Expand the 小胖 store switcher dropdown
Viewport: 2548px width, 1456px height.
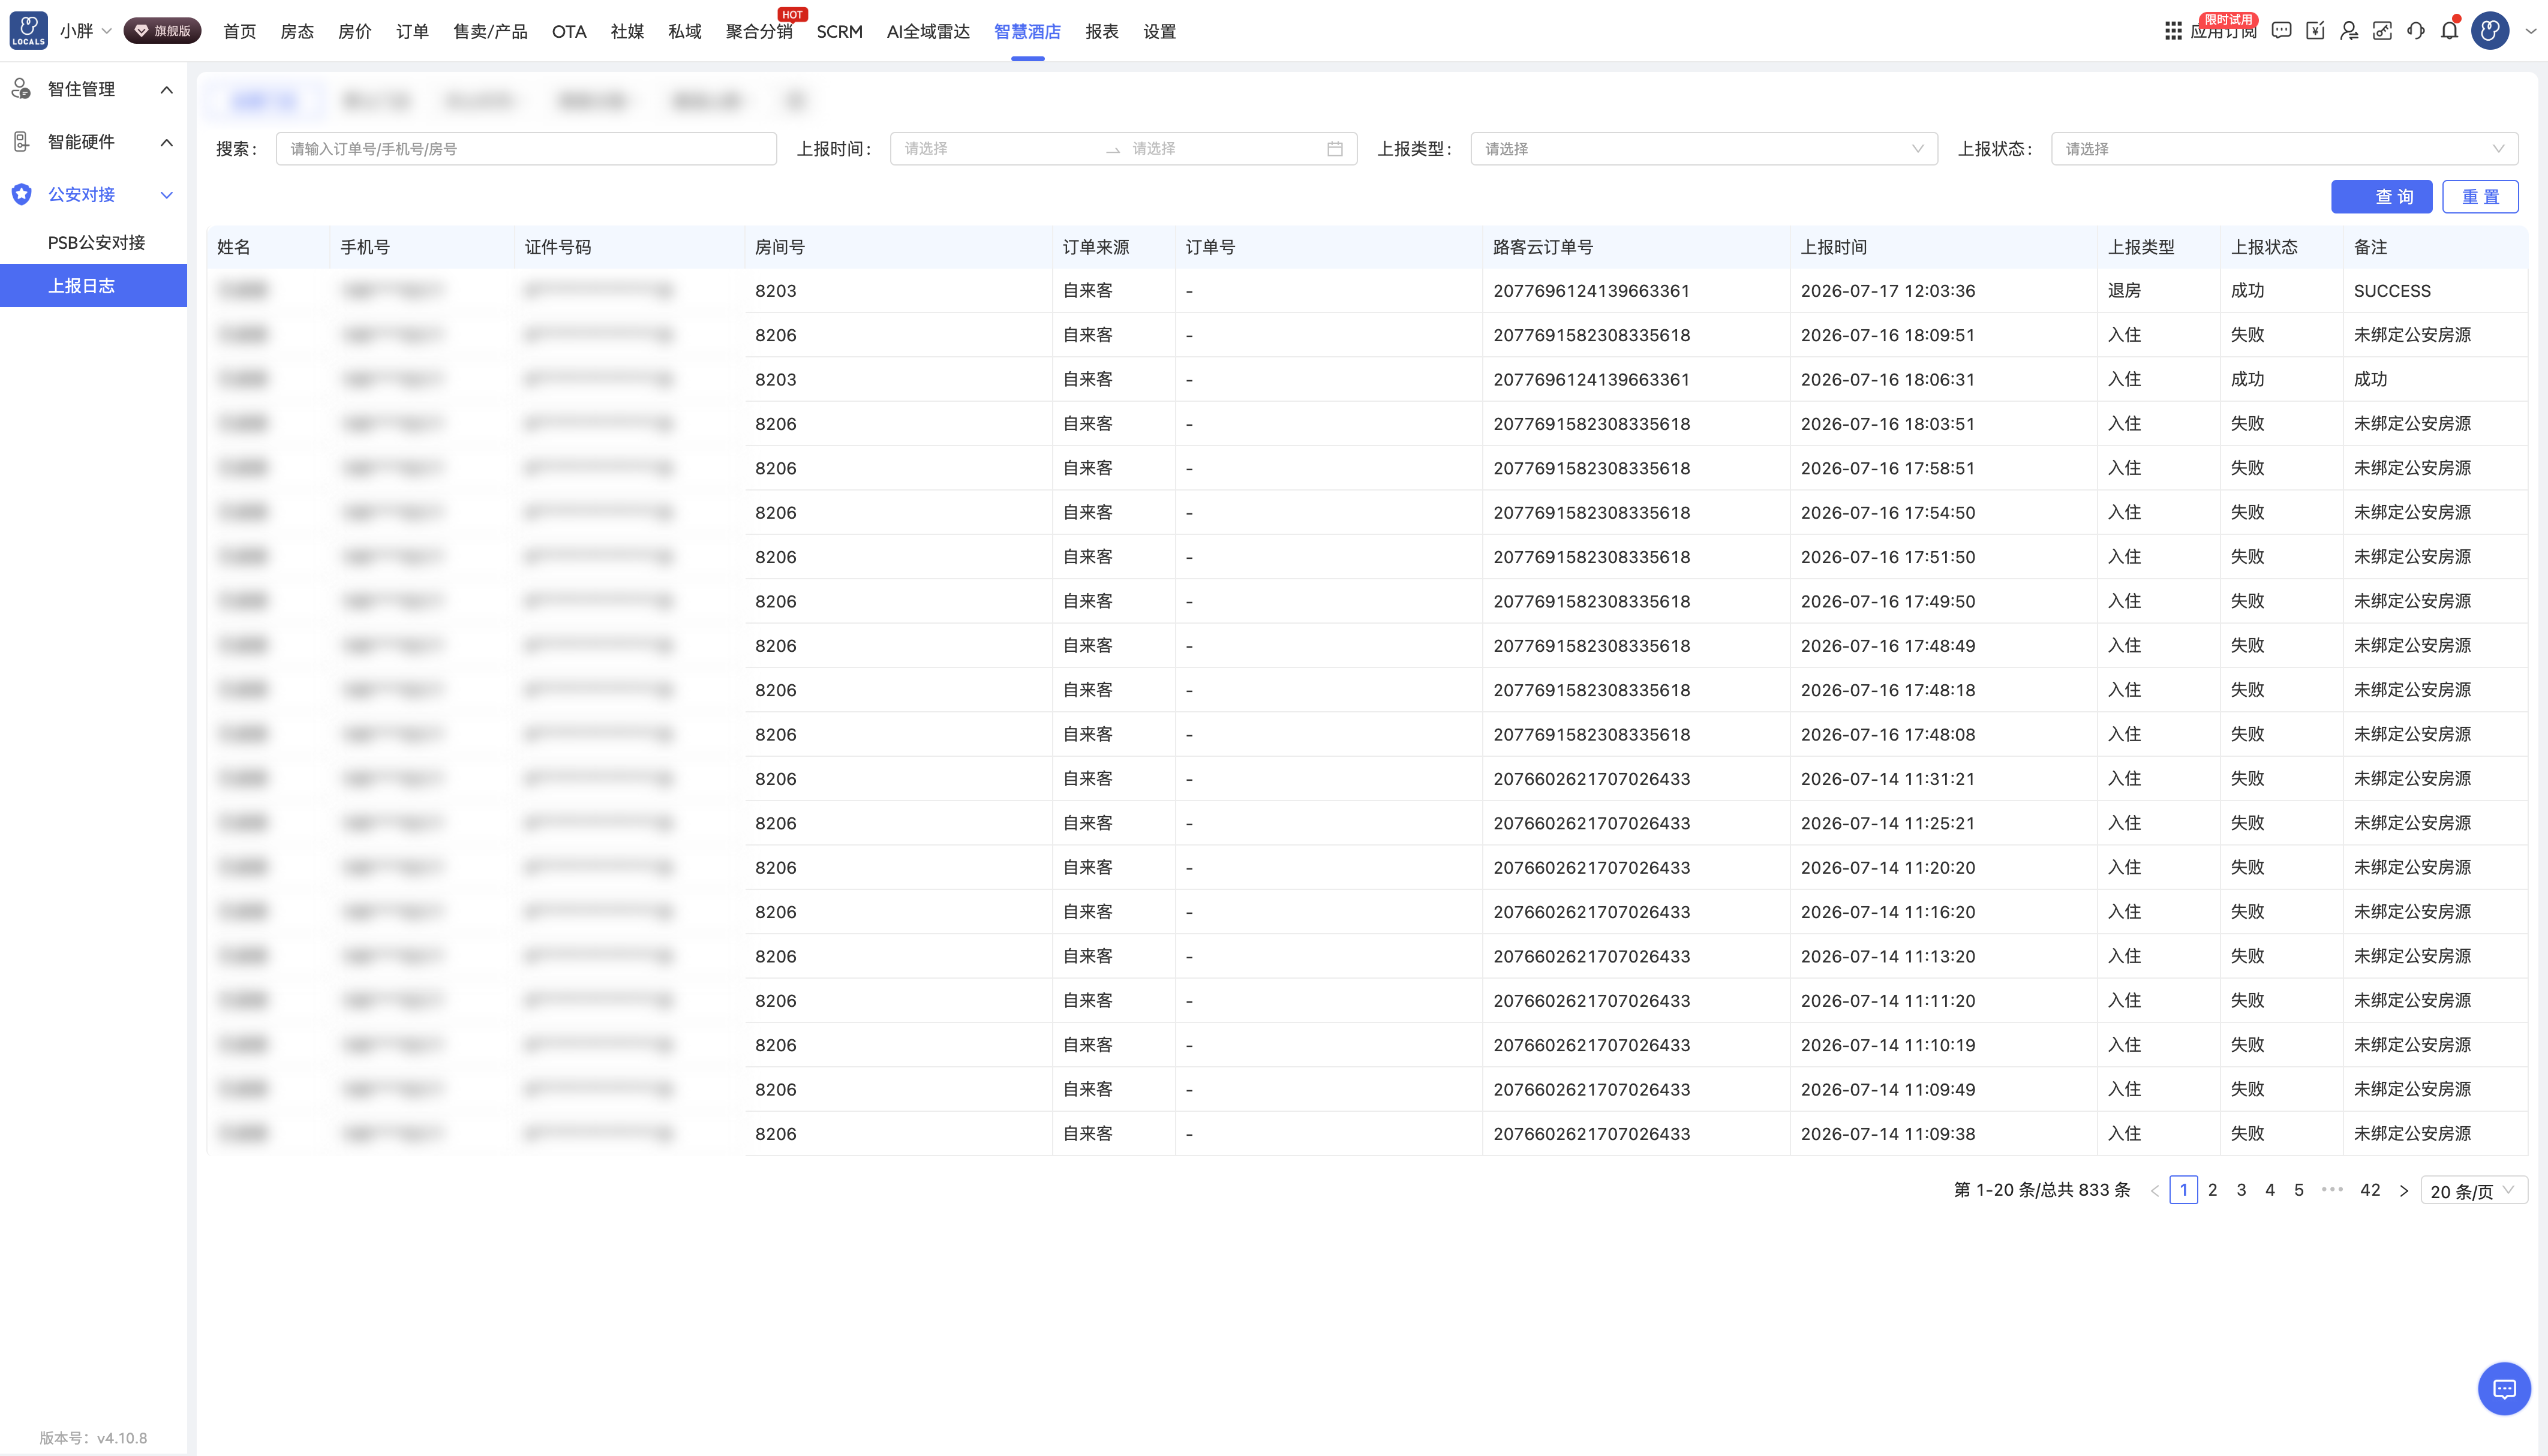pos(107,31)
